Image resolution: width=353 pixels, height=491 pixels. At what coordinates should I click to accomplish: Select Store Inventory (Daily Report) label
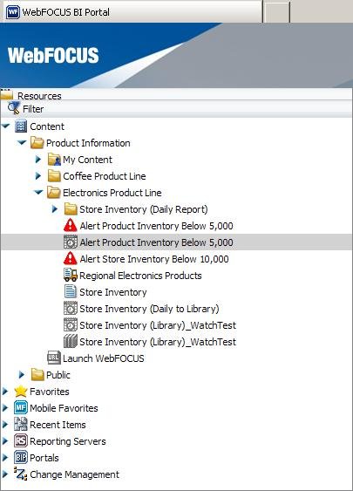[x=143, y=209]
